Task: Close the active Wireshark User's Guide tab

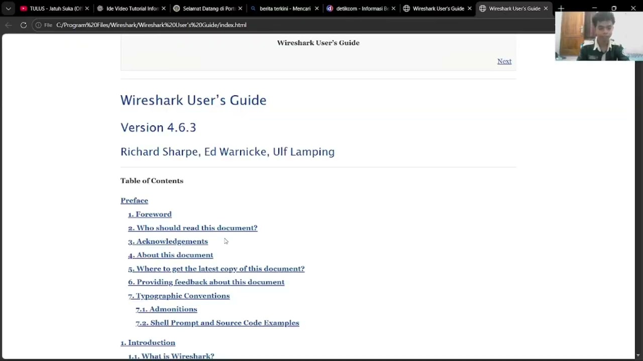Action: (546, 9)
